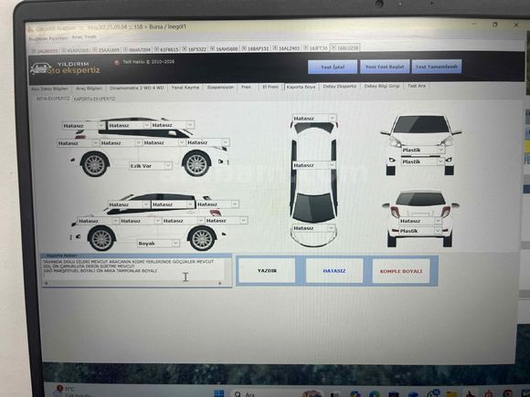Image resolution: width=530 pixels, height=397 pixels.
Task: Close the 16JFT30 vehicle tab
Action: [x=305, y=48]
